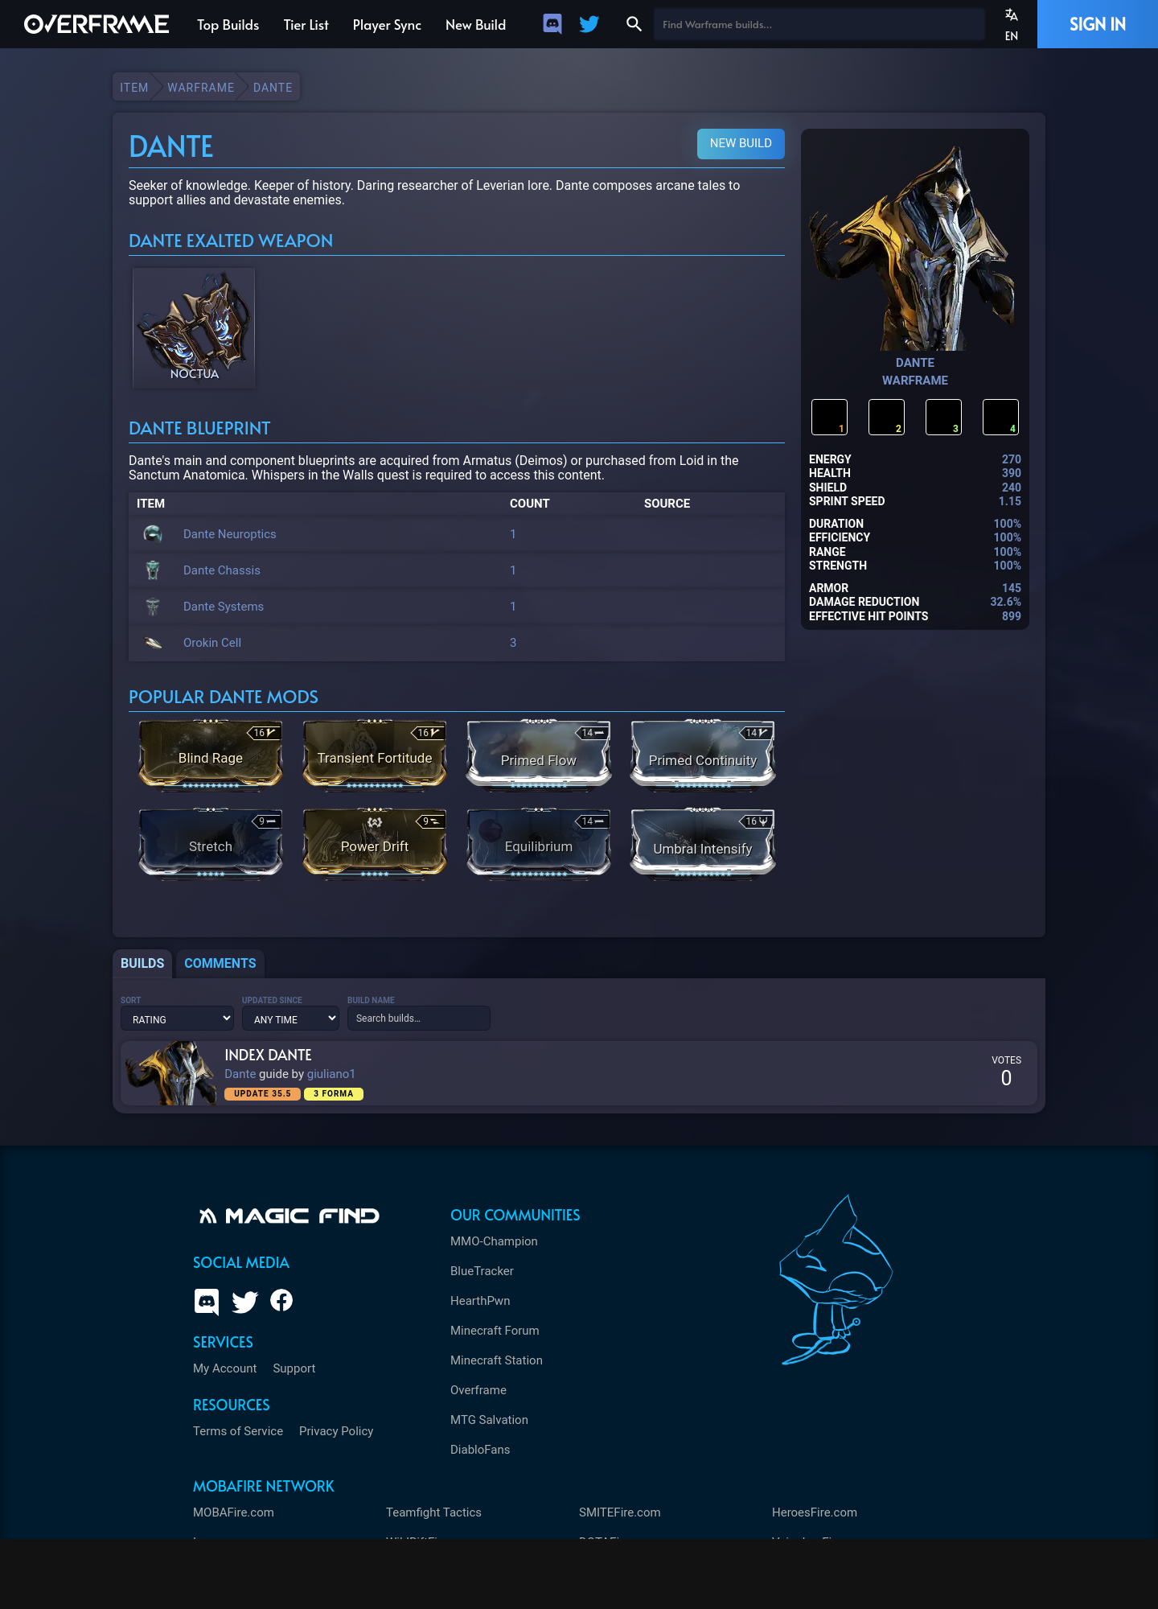The image size is (1158, 1609).
Task: Open the language selector EN icon
Action: pyautogui.click(x=1012, y=24)
